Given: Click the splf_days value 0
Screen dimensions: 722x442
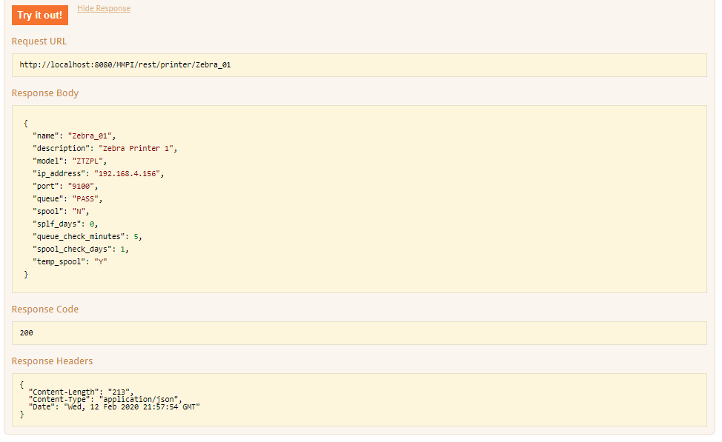Looking at the screenshot, I should point(92,224).
